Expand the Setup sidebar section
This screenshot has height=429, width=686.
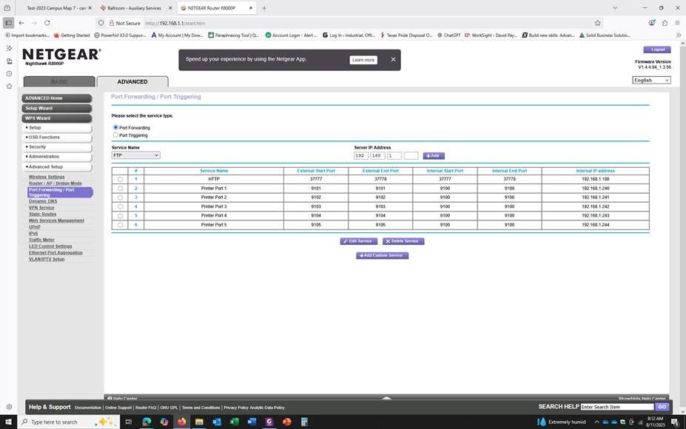[x=57, y=128]
